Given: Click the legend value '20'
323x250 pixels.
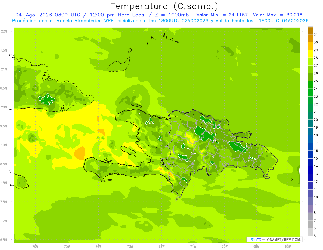Looking at the screenshot, I should (316, 120).
